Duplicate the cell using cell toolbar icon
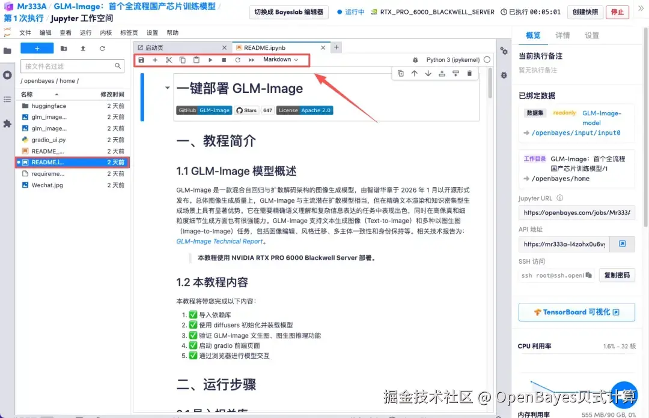 [400, 74]
